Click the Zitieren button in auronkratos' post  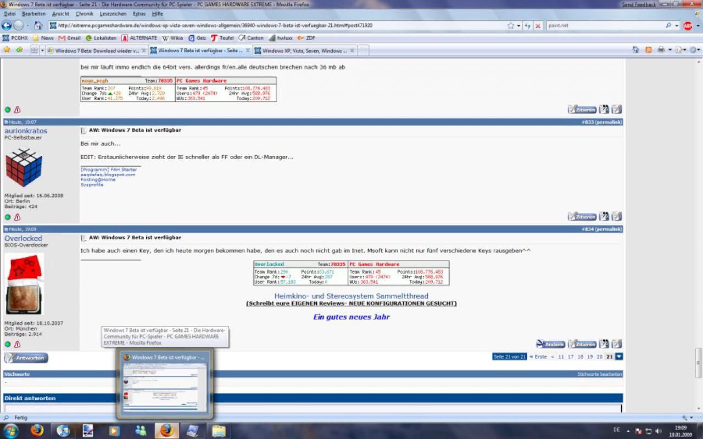tap(582, 216)
